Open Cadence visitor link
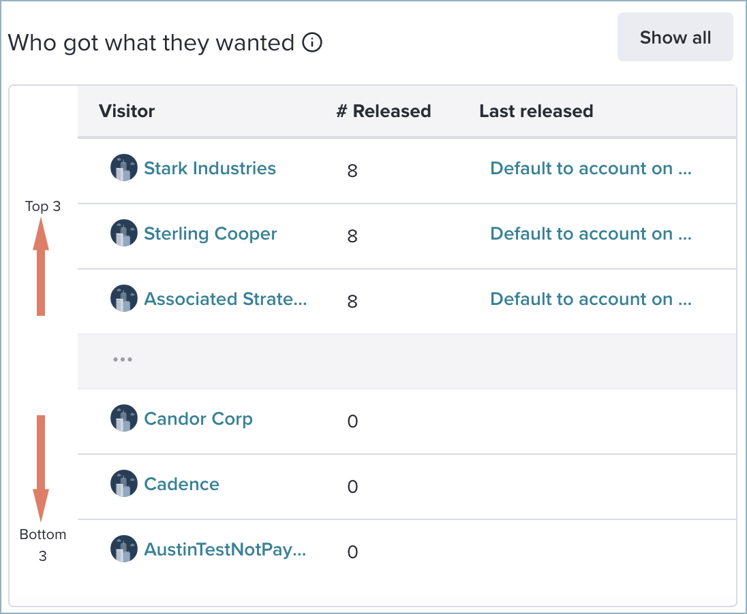The image size is (747, 614). tap(181, 484)
